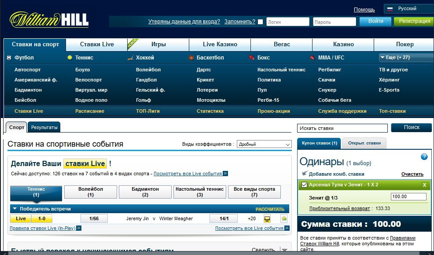Click the Искать ставки search field

[x=342, y=128]
